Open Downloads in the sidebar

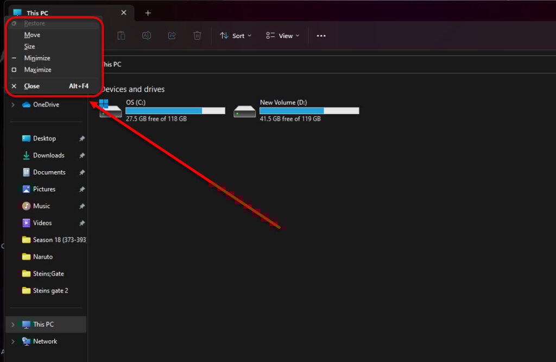pyautogui.click(x=48, y=155)
